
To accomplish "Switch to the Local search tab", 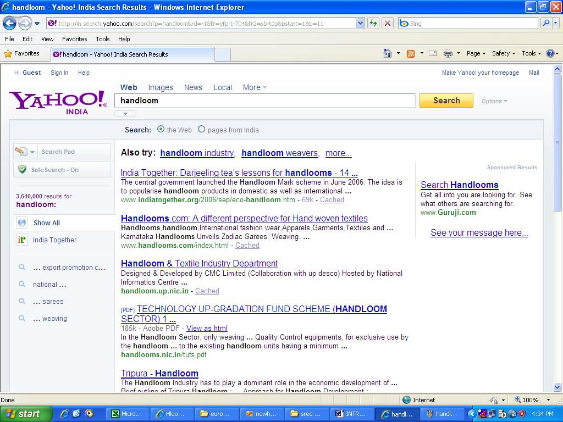I will (x=223, y=87).
